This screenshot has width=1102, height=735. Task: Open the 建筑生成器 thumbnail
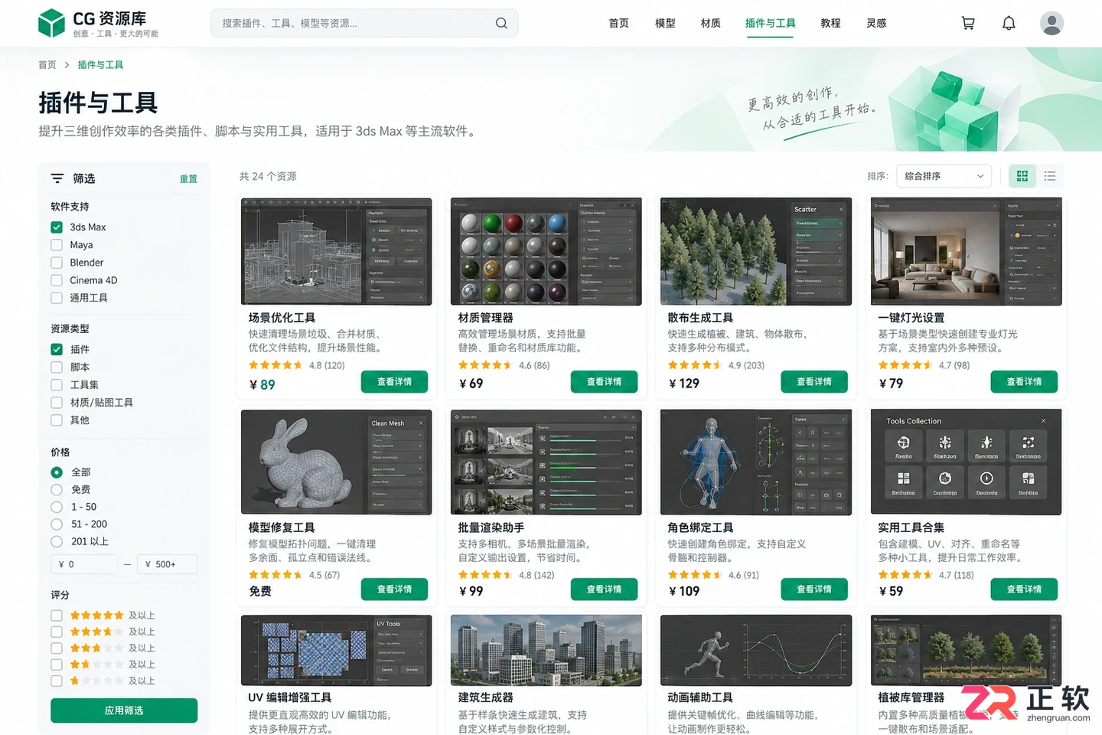click(x=546, y=650)
